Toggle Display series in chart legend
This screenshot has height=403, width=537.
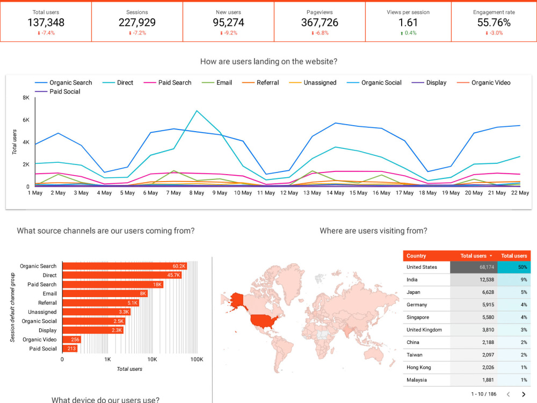429,83
